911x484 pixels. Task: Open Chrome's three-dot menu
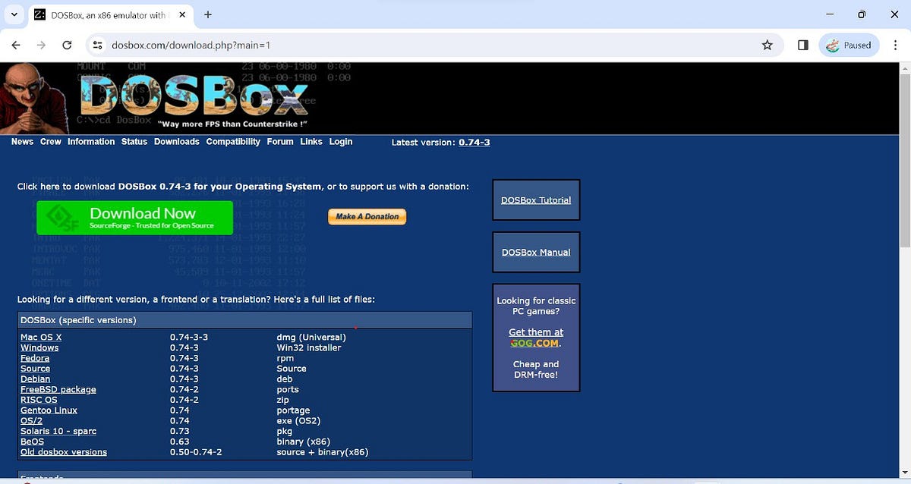(897, 45)
